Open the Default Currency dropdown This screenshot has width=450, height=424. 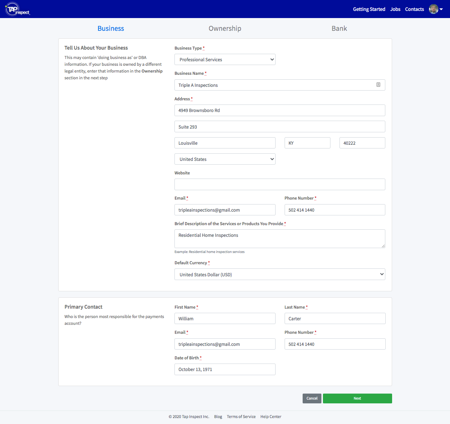280,274
